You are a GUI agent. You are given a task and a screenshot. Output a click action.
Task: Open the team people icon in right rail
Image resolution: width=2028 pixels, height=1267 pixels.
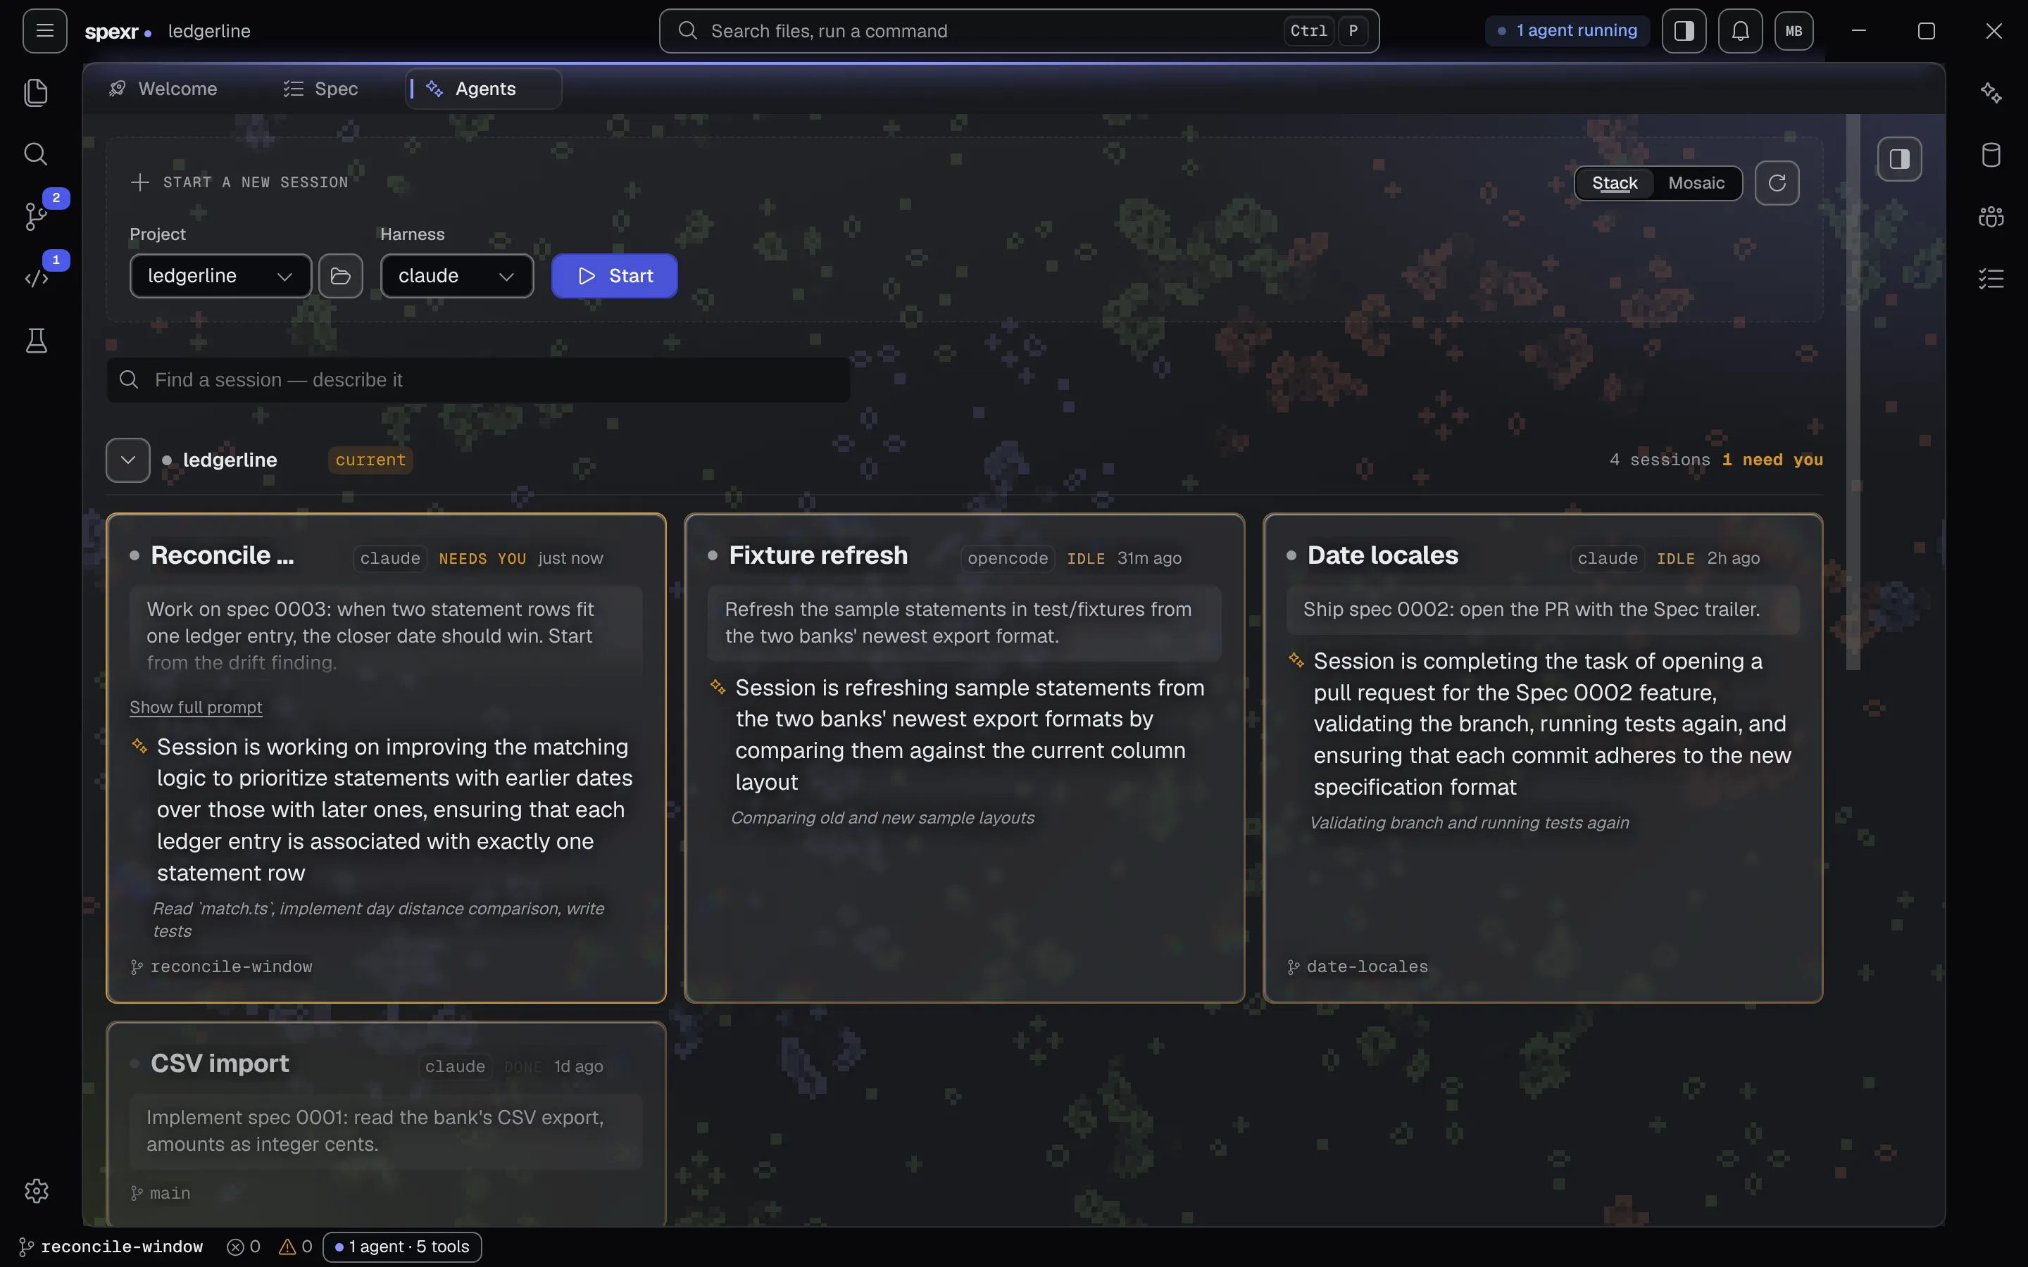(x=1991, y=216)
